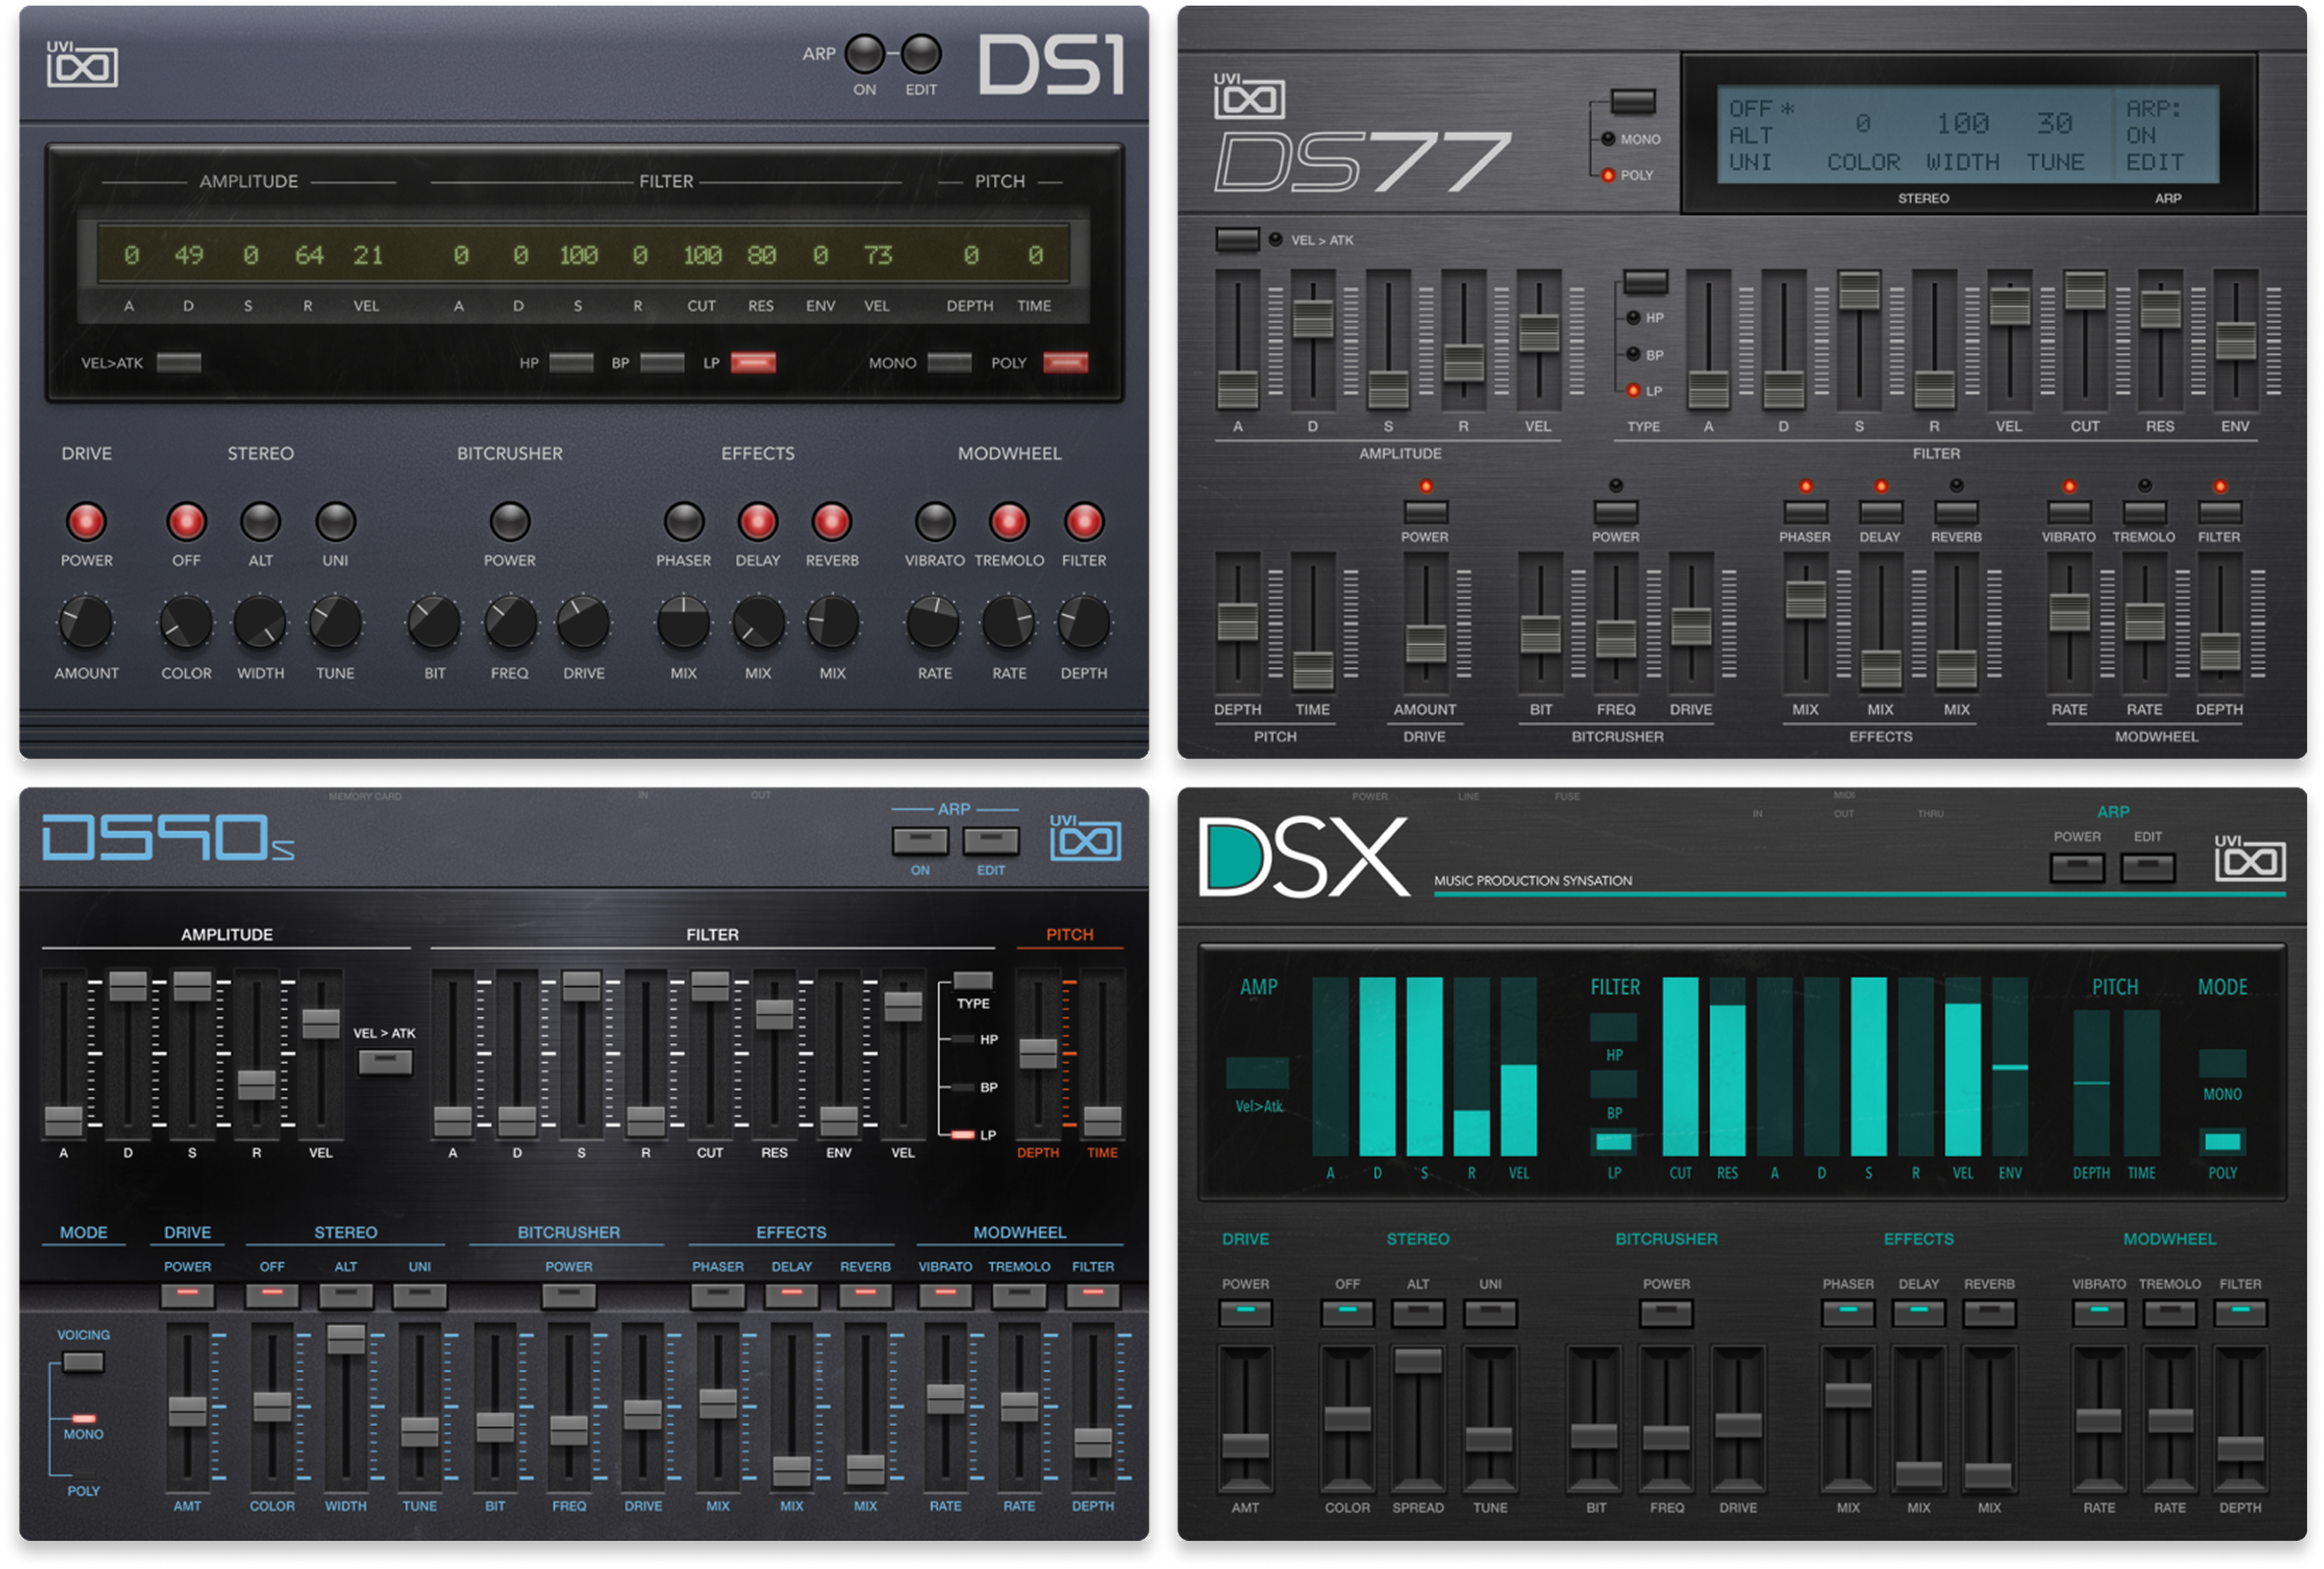Click the UVI logo on DS1 panel

(82, 64)
